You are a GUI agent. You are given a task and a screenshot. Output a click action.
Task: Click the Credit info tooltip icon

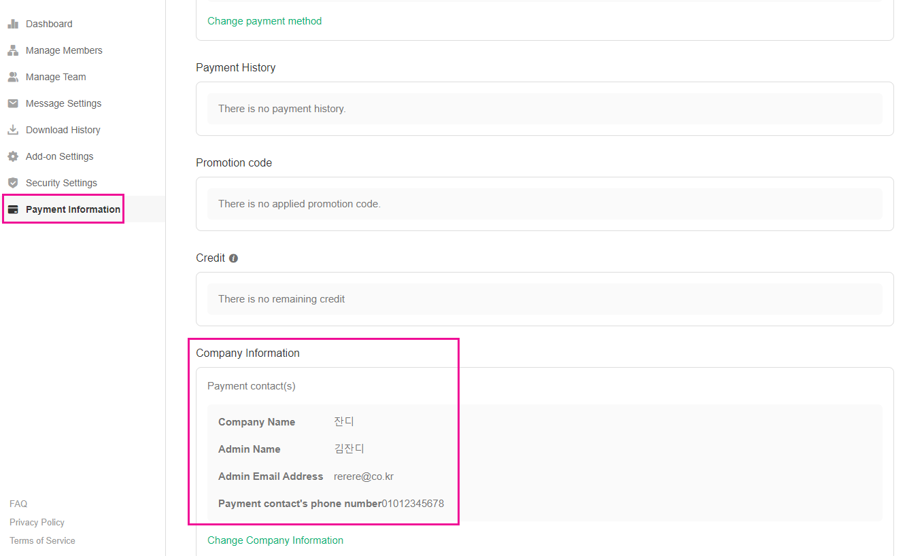click(233, 258)
